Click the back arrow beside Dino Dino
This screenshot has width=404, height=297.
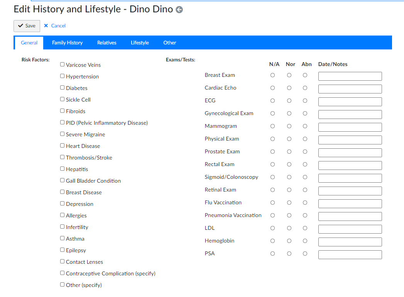click(179, 9)
